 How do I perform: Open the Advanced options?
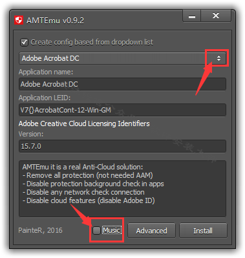(151, 231)
